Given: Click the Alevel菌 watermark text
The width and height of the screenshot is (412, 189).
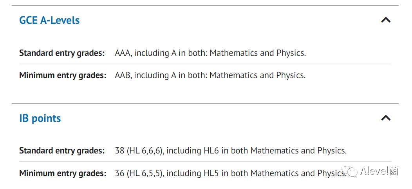Looking at the screenshot, I should (379, 171).
